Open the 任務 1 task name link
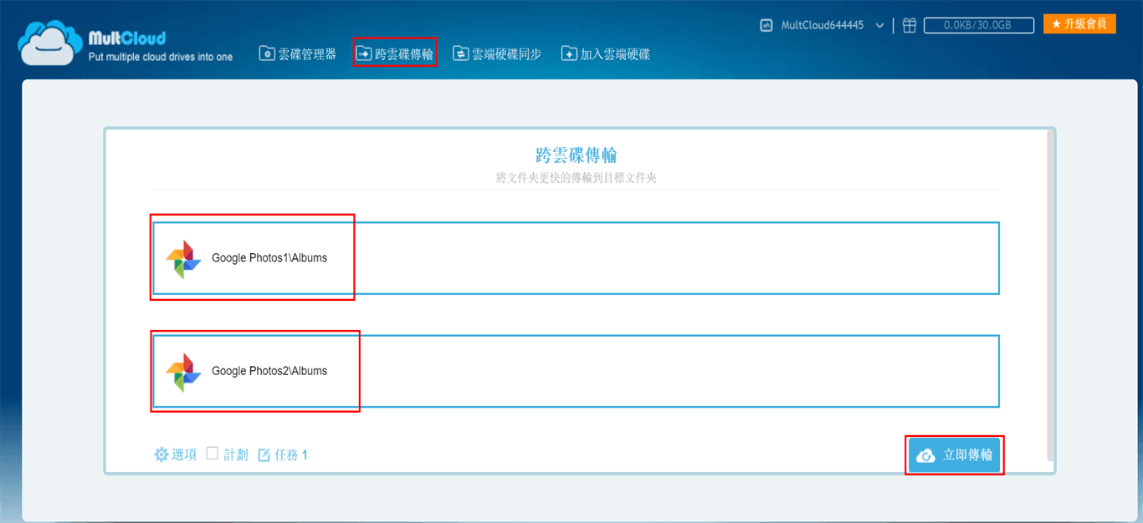The height and width of the screenshot is (523, 1143). pos(290,455)
